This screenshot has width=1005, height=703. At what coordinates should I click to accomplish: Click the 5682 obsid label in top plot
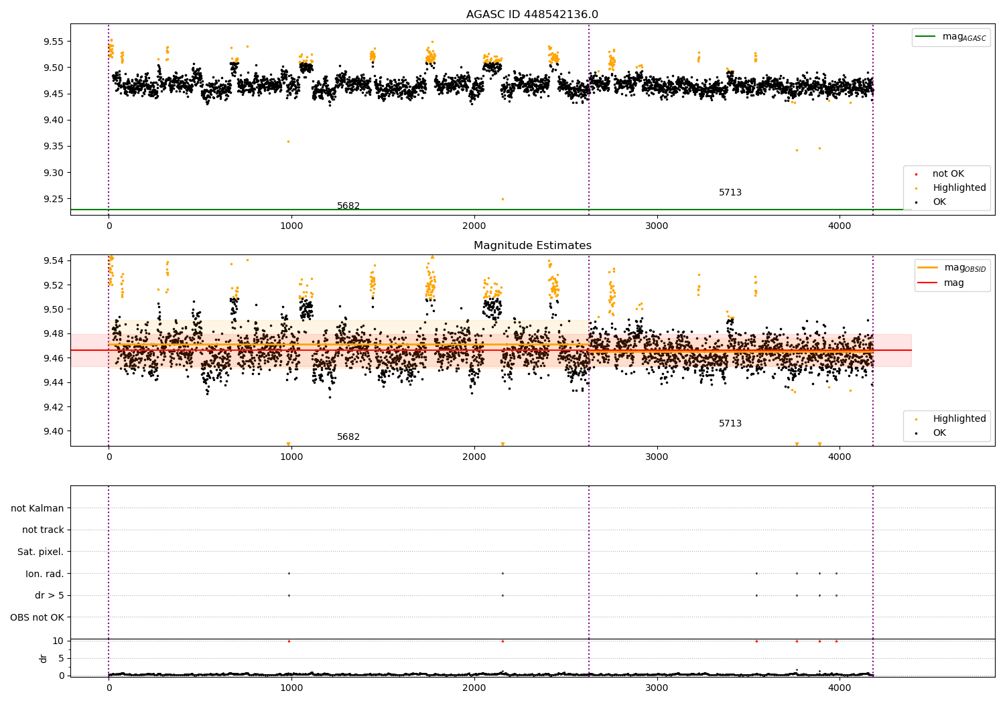348,206
